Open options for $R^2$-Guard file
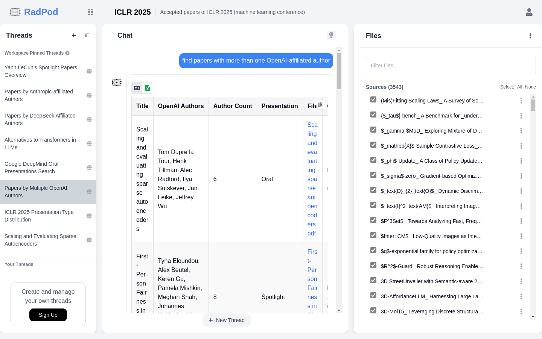 point(521,266)
